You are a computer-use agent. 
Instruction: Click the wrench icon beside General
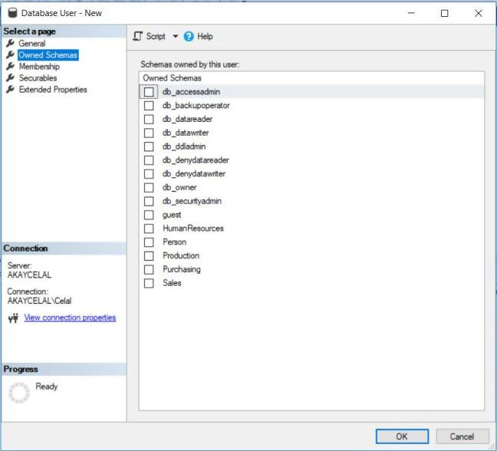pos(11,44)
